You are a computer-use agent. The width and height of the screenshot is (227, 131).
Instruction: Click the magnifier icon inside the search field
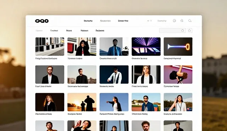[182, 31]
